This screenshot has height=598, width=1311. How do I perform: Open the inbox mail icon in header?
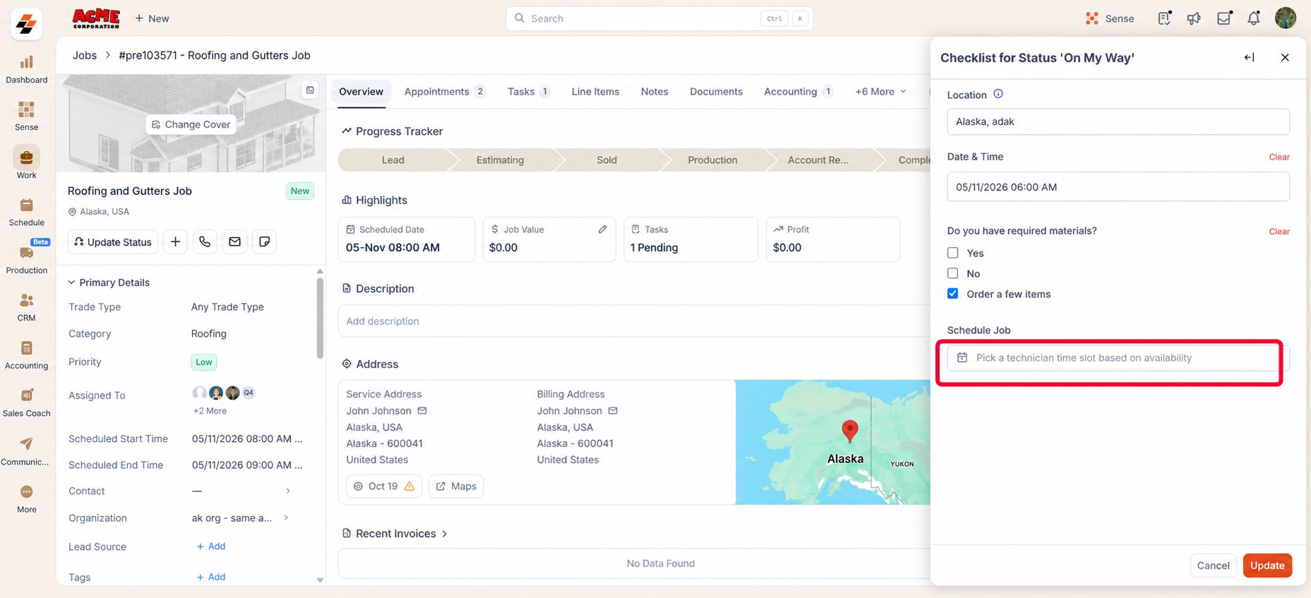[x=1224, y=18]
